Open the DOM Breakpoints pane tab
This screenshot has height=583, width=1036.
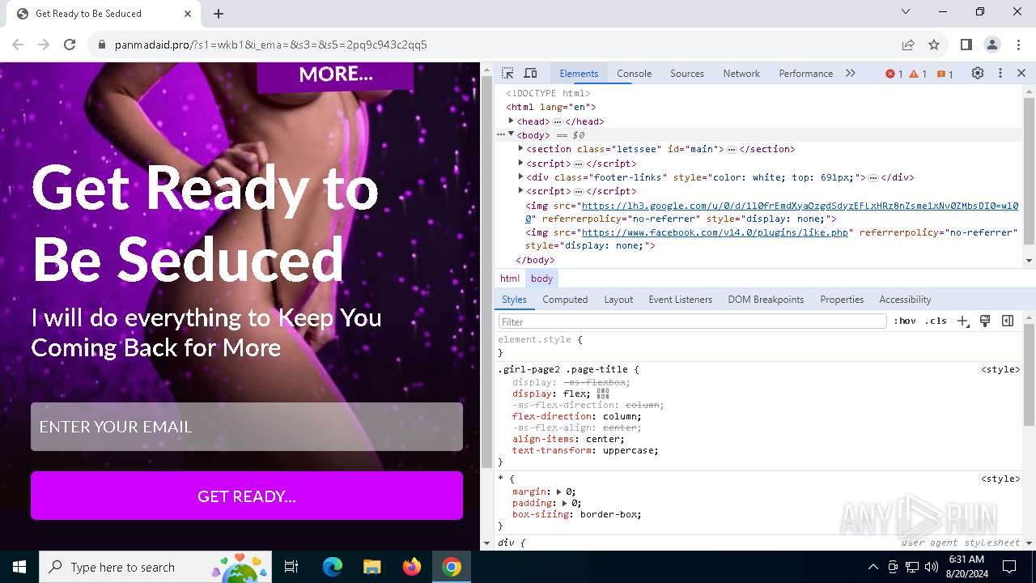pos(766,299)
